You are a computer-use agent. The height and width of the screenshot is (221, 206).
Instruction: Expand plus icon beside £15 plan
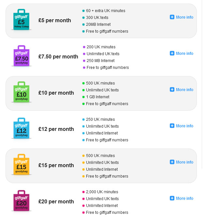(x=172, y=162)
